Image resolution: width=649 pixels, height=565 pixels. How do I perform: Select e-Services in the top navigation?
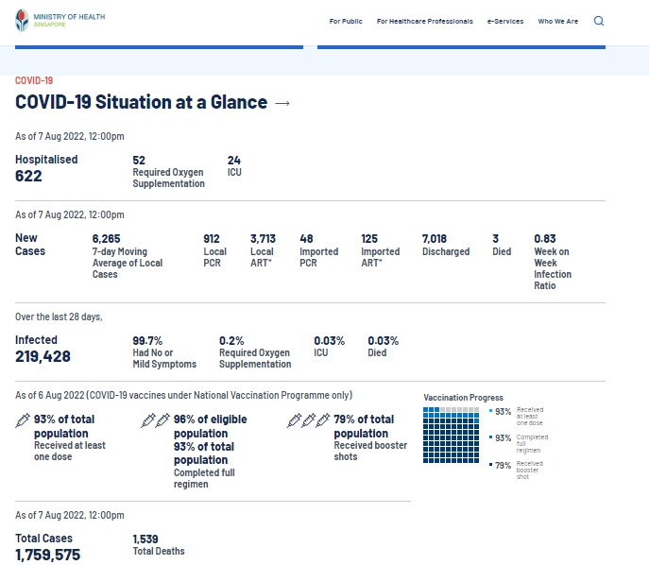504,21
